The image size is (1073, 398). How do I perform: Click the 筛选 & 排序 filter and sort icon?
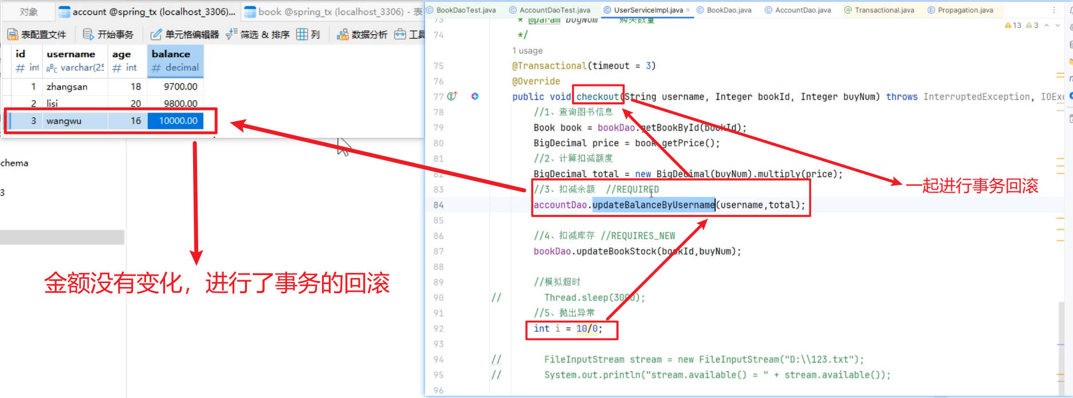231,35
